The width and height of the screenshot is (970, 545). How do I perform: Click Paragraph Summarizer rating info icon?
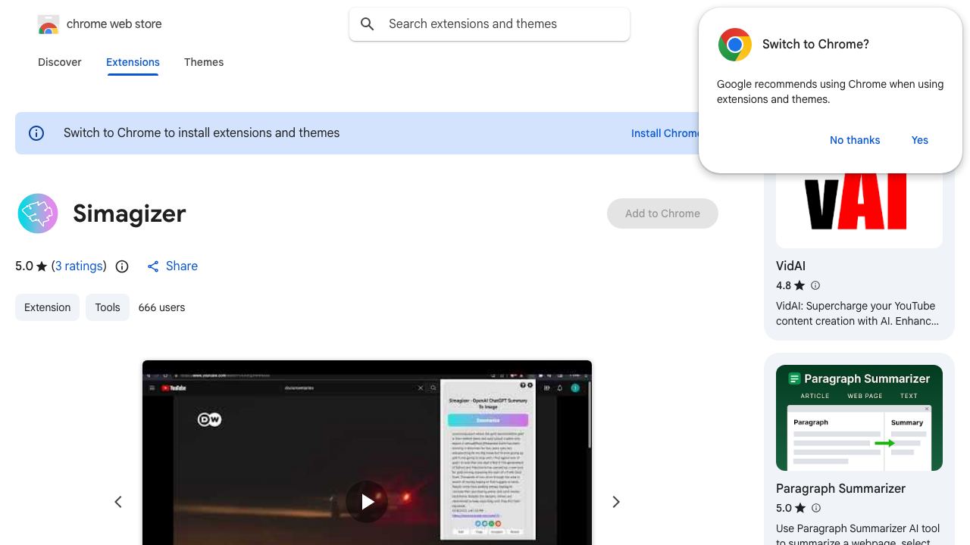pyautogui.click(x=815, y=508)
